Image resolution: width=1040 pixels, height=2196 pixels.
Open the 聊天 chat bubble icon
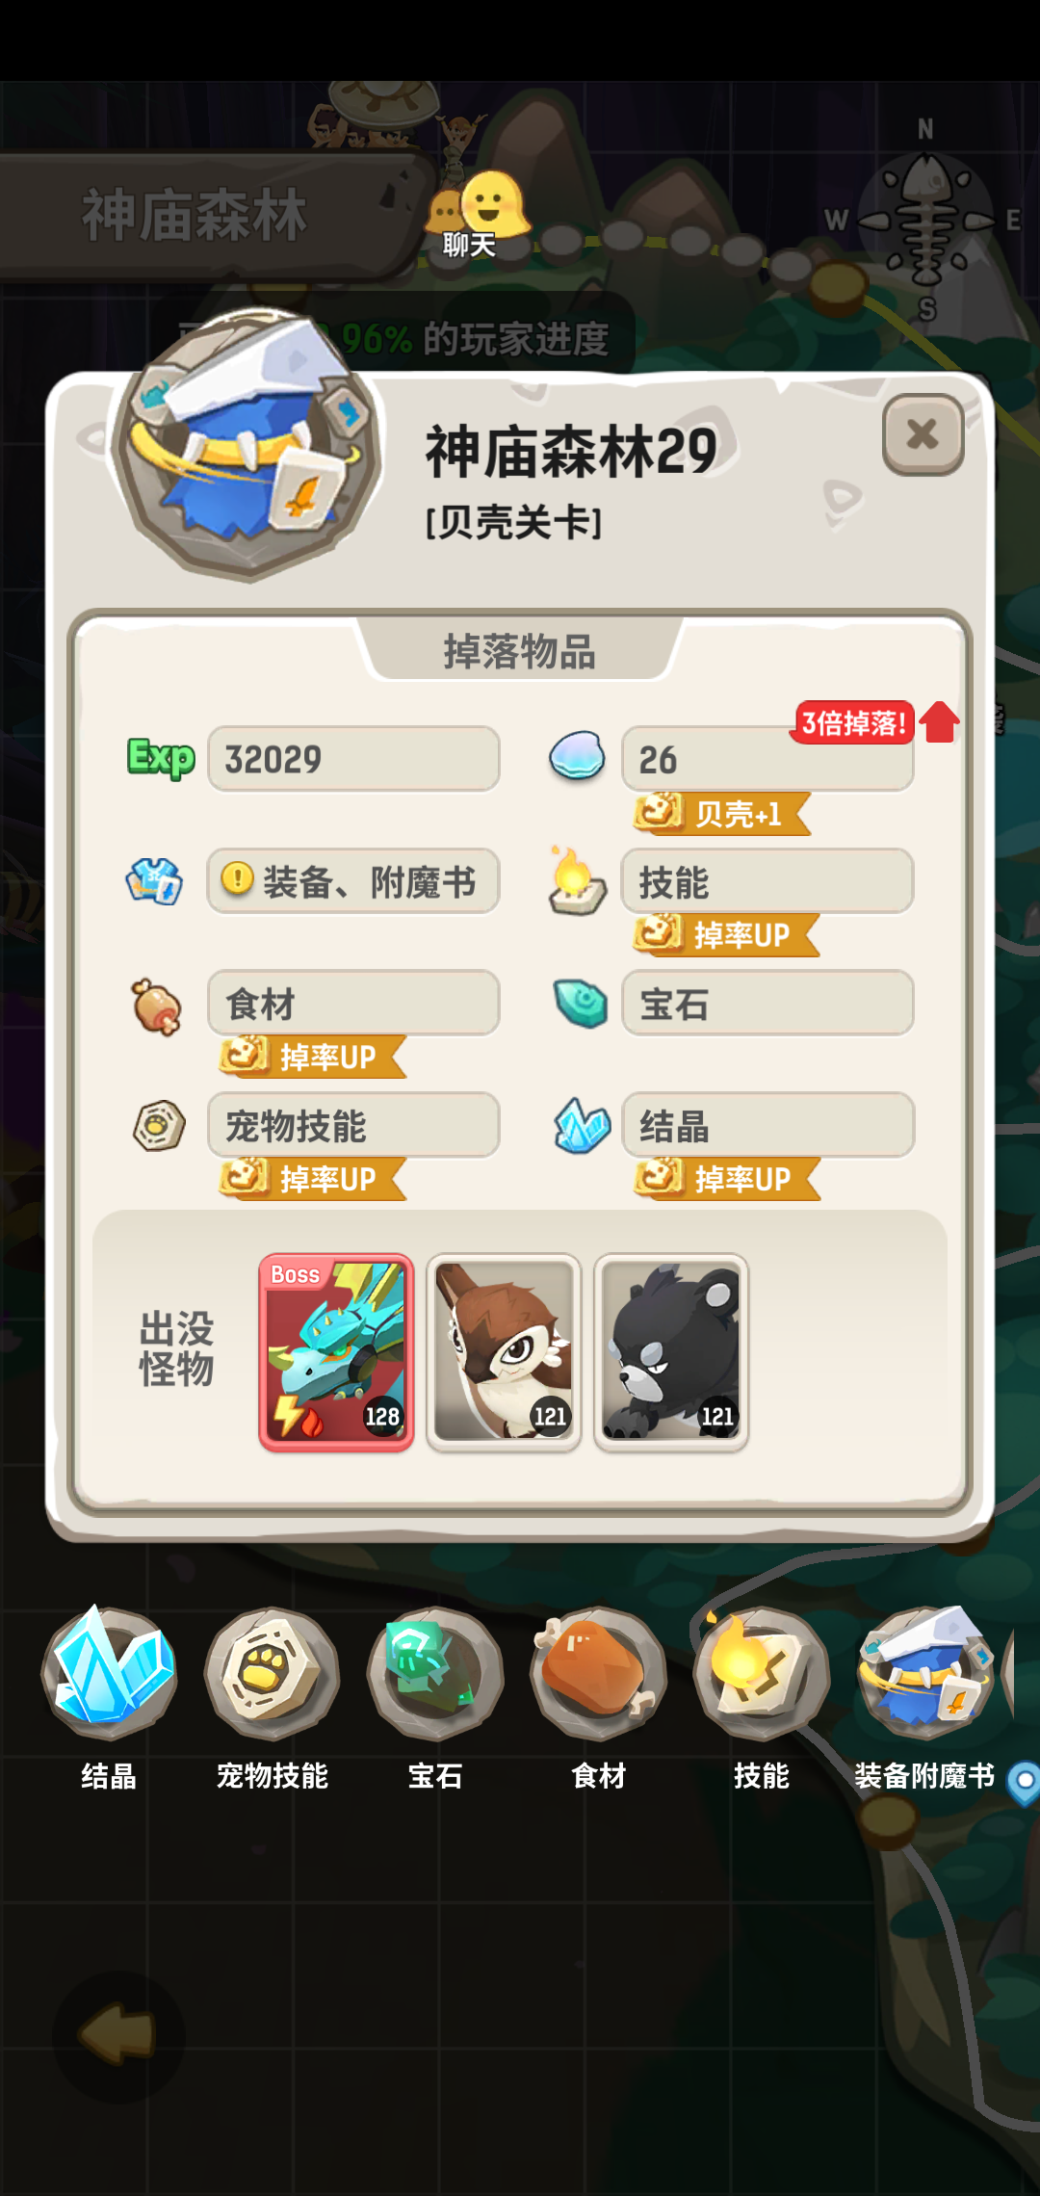click(478, 214)
